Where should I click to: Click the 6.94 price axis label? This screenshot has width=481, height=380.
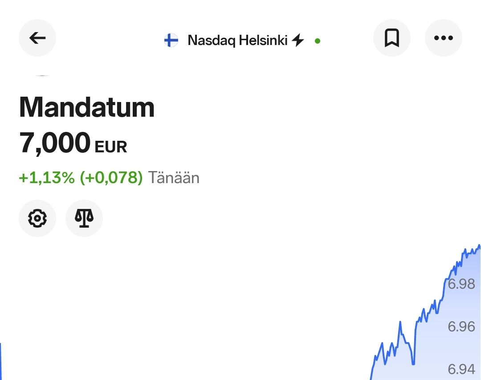tap(461, 369)
